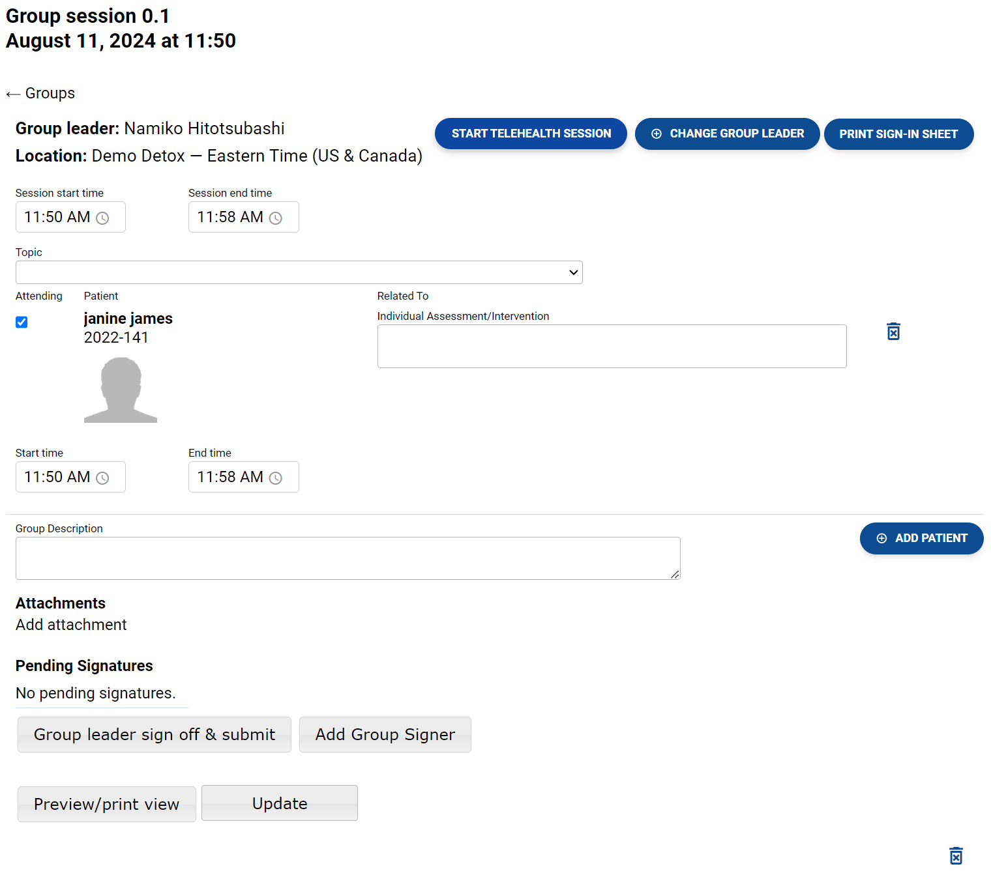Delete group session using bottom trash icon
991x873 pixels.
(x=956, y=855)
